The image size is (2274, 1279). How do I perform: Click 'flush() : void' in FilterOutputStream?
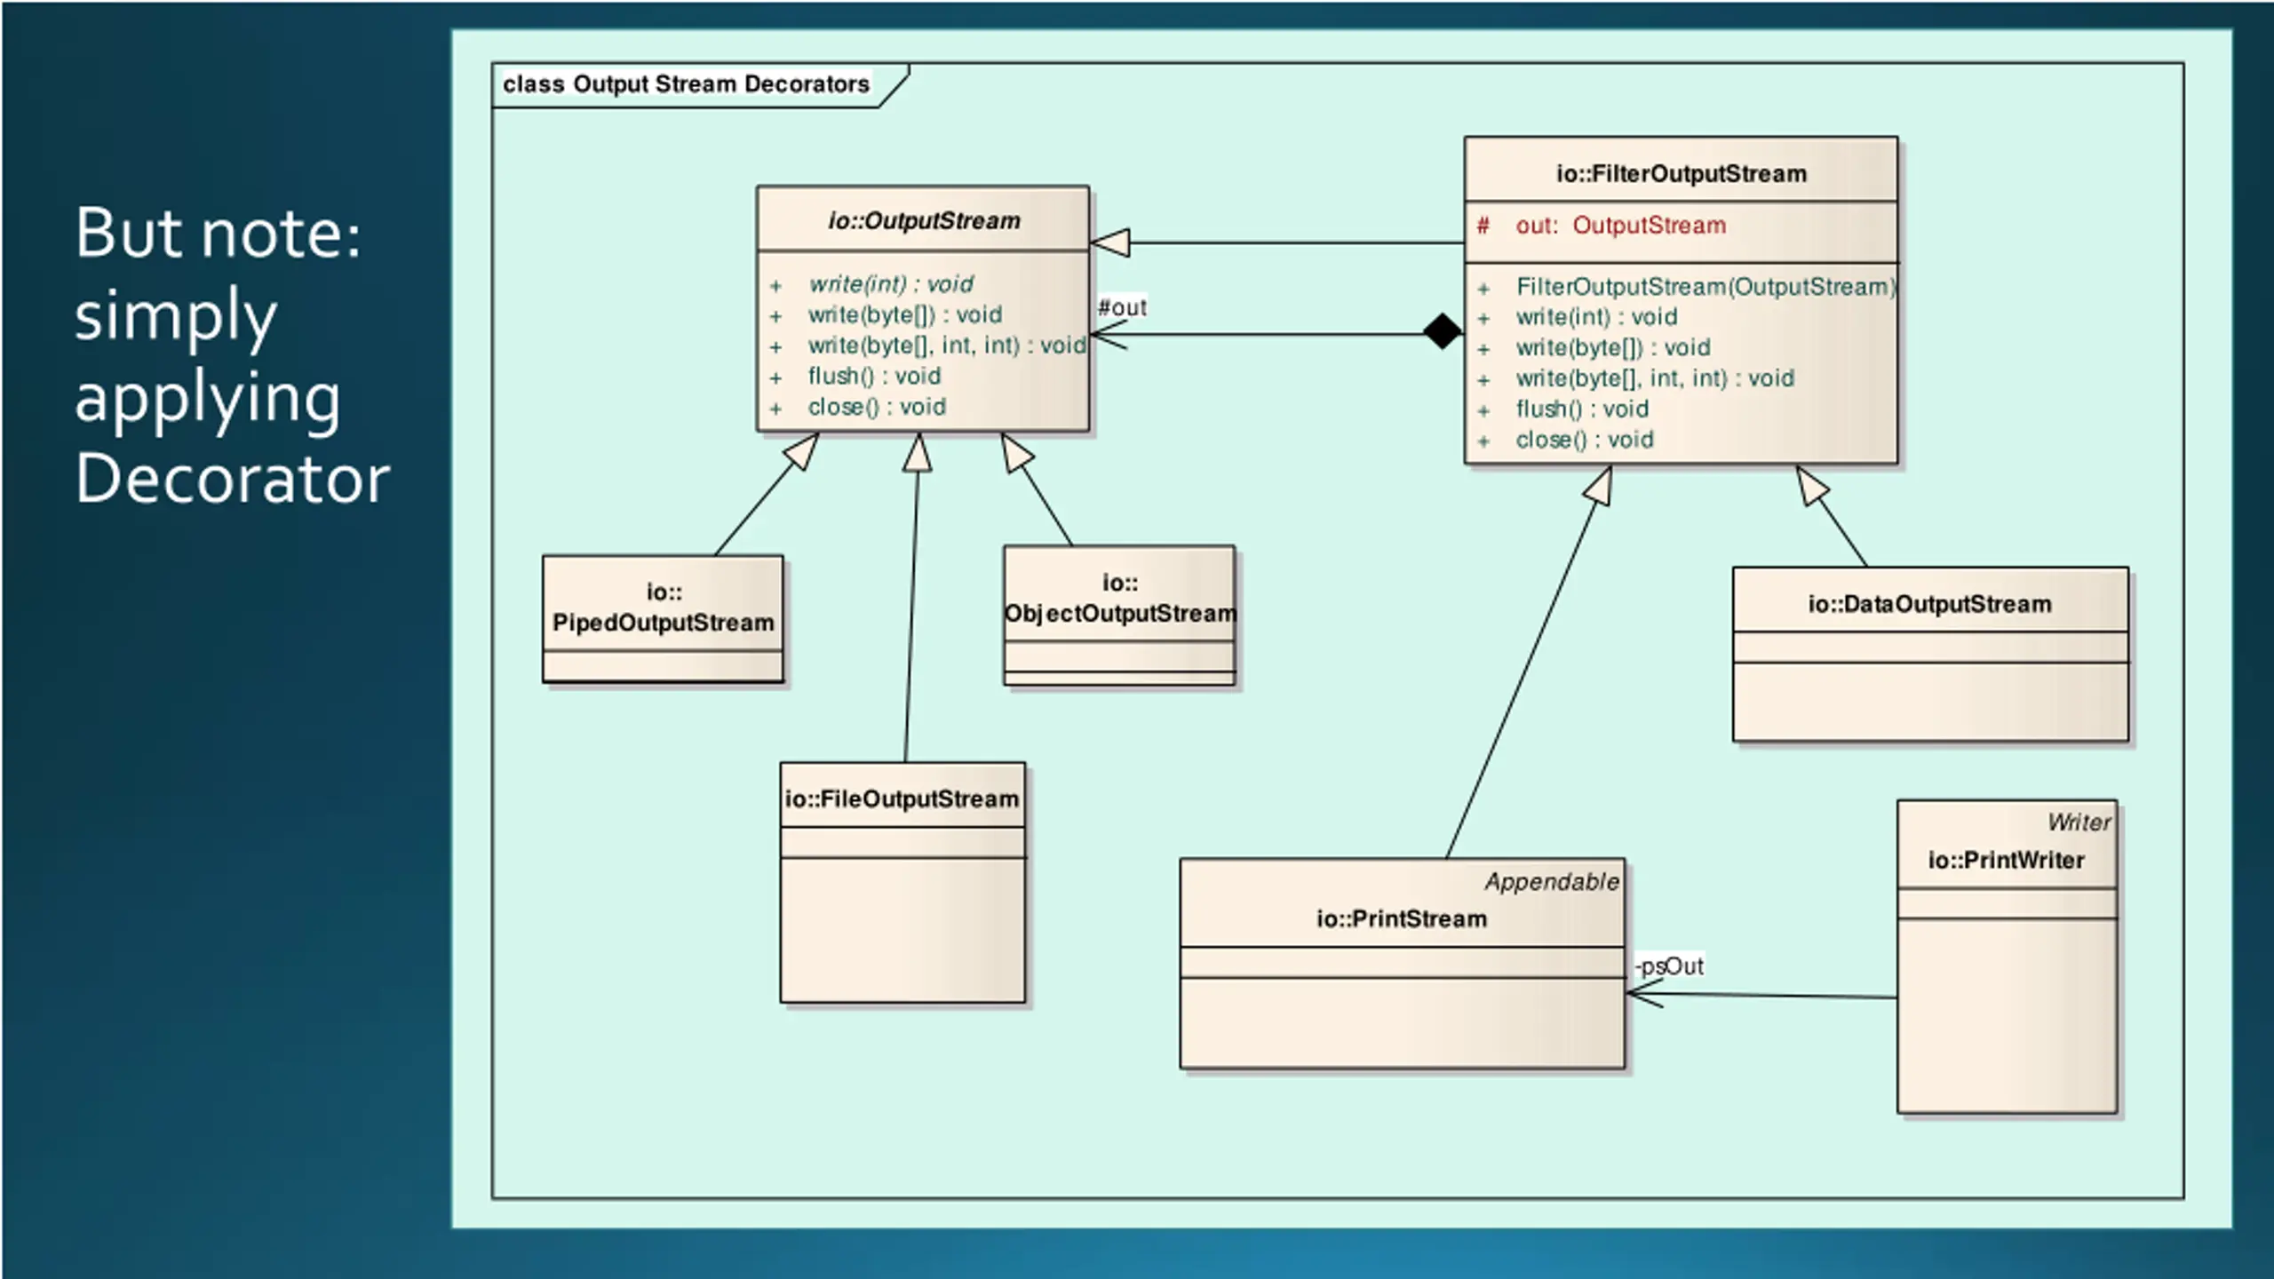(x=1582, y=409)
